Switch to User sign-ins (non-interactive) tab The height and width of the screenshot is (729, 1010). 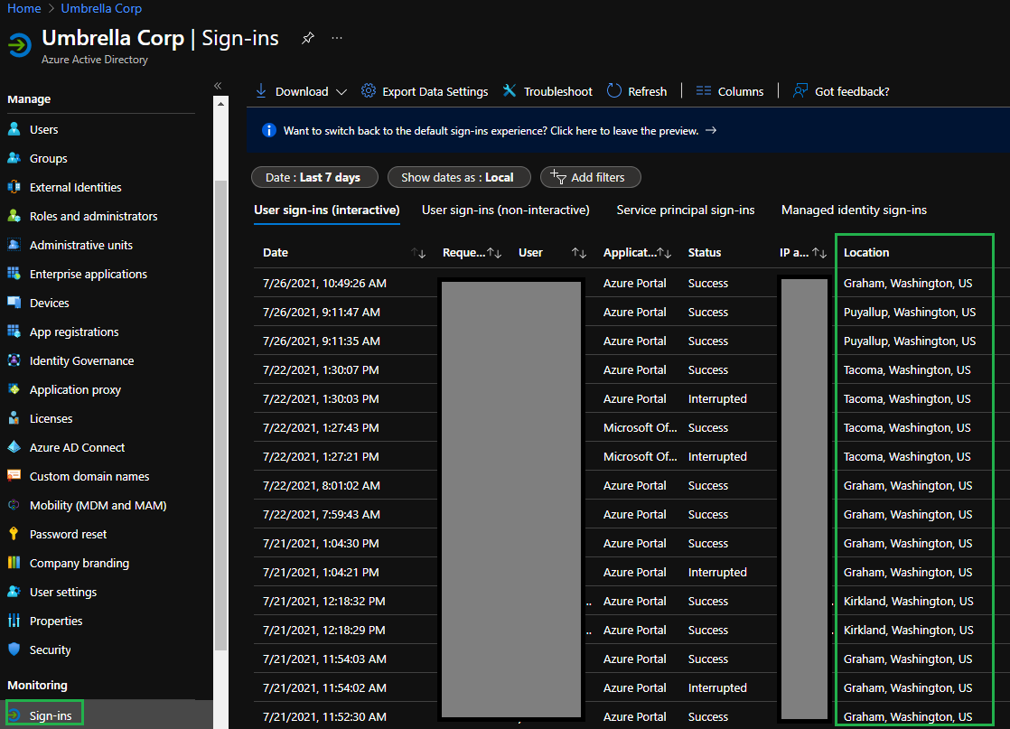[506, 210]
